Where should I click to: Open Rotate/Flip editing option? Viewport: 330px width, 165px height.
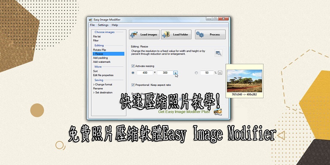(x=99, y=50)
